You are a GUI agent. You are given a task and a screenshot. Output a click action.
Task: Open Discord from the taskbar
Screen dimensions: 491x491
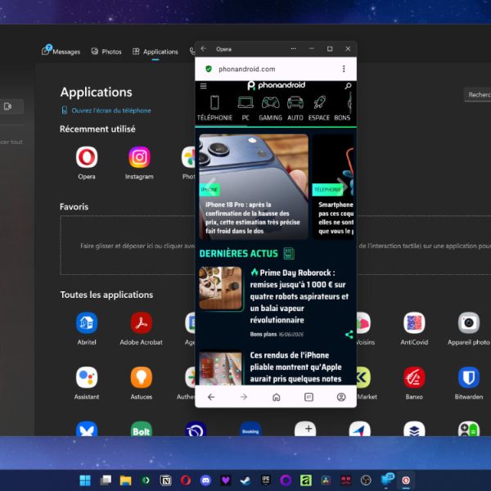pyautogui.click(x=205, y=480)
